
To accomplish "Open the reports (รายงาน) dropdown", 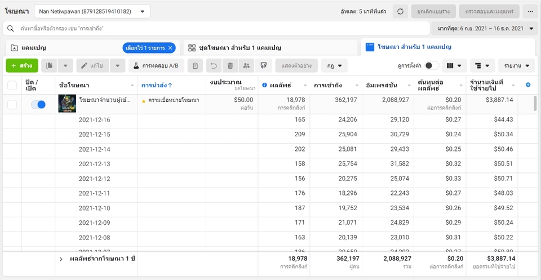I will 517,65.
